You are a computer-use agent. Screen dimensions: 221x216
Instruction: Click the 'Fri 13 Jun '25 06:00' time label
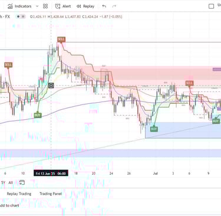pyautogui.click(x=51, y=174)
